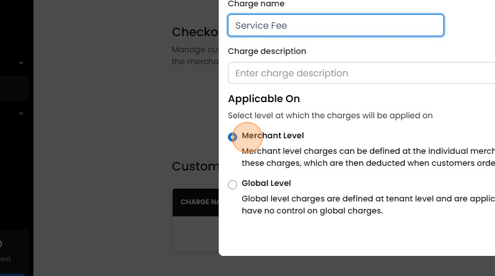Click the Merchant Level option label
Viewport: 495px width, 276px height.
[273, 136]
